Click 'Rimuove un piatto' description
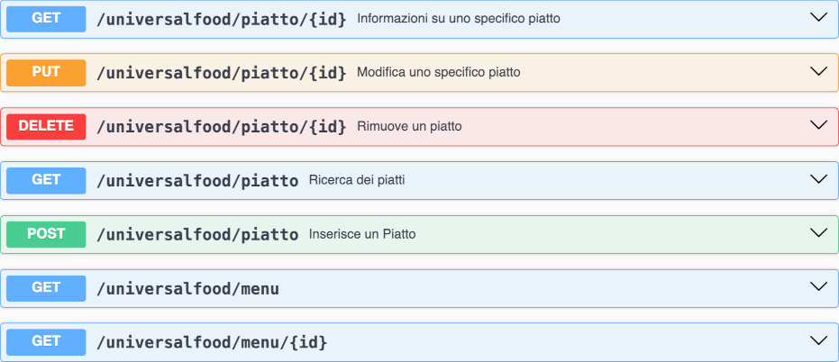The height and width of the screenshot is (362, 839). 409,126
